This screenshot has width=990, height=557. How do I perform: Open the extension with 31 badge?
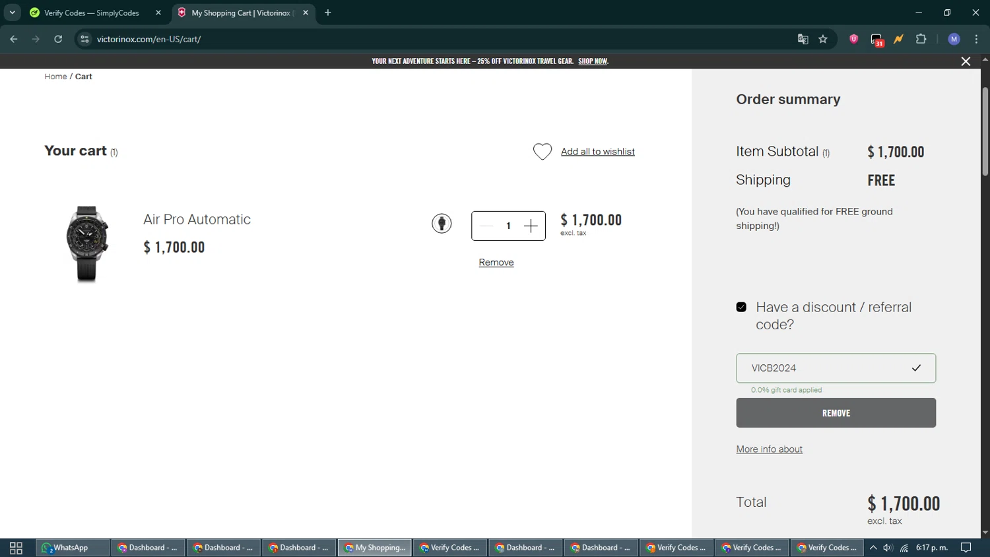[876, 40]
